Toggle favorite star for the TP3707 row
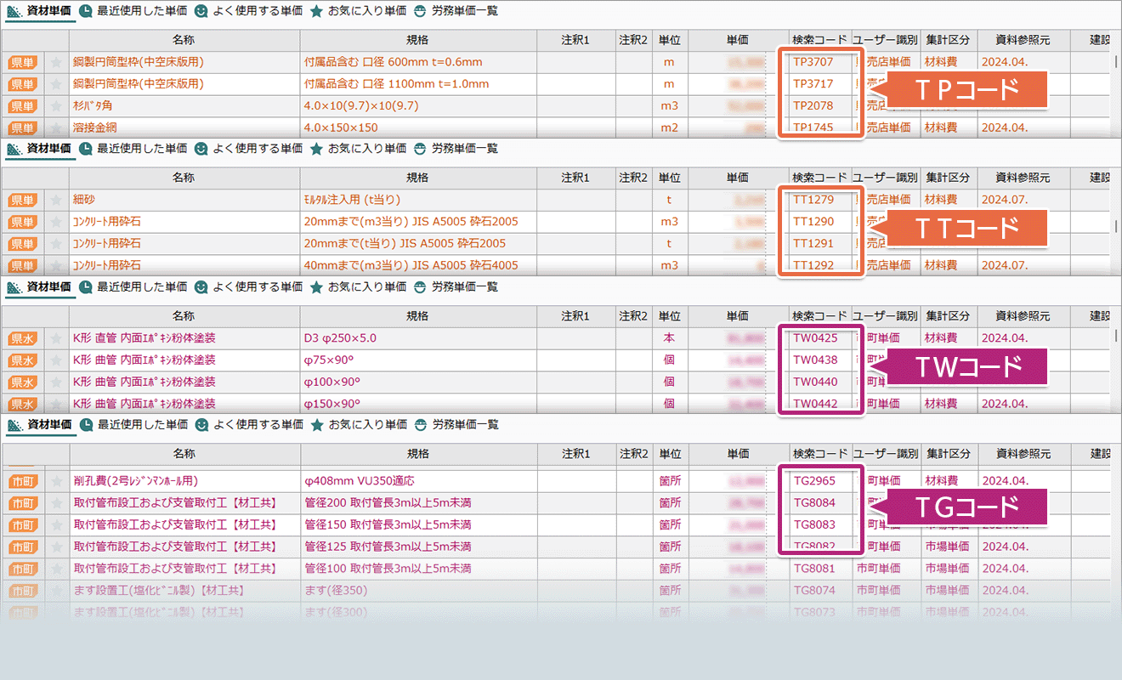The height and width of the screenshot is (680, 1122). click(x=56, y=62)
